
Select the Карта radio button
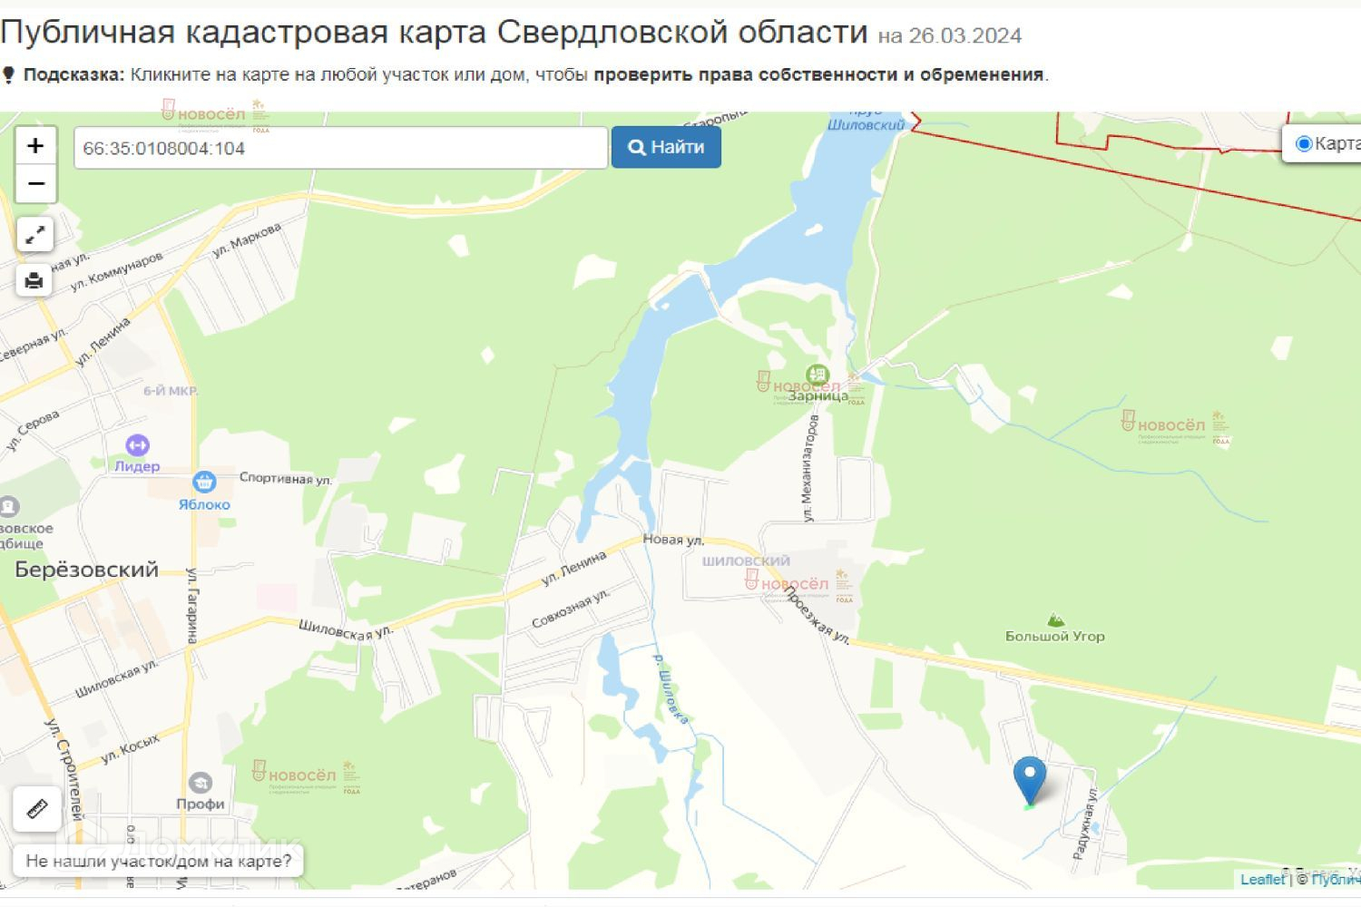tap(1304, 143)
